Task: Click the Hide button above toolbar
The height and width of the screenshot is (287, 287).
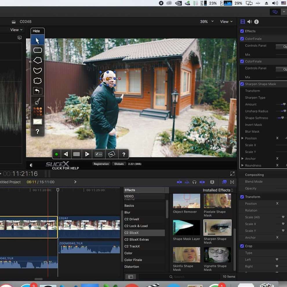Action: tap(36, 31)
